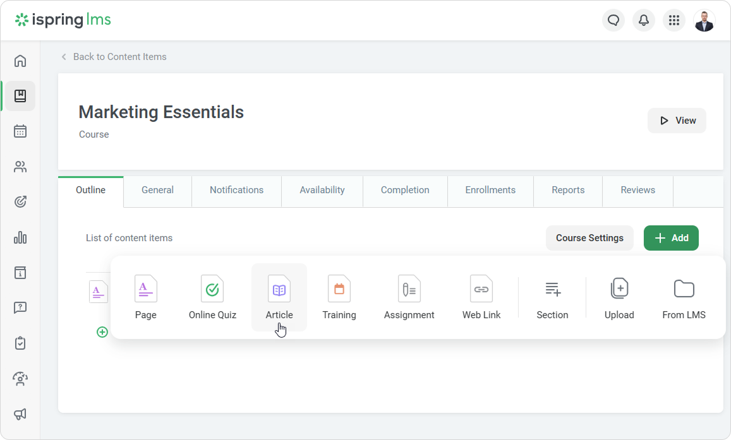This screenshot has height=440, width=731.
Task: Open the user profile avatar
Action: coord(704,21)
